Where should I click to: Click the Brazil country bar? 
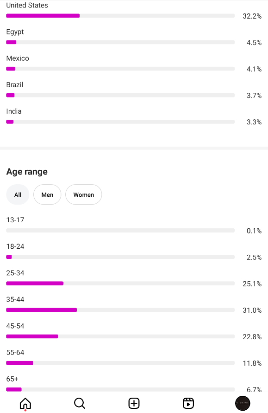[x=120, y=95]
